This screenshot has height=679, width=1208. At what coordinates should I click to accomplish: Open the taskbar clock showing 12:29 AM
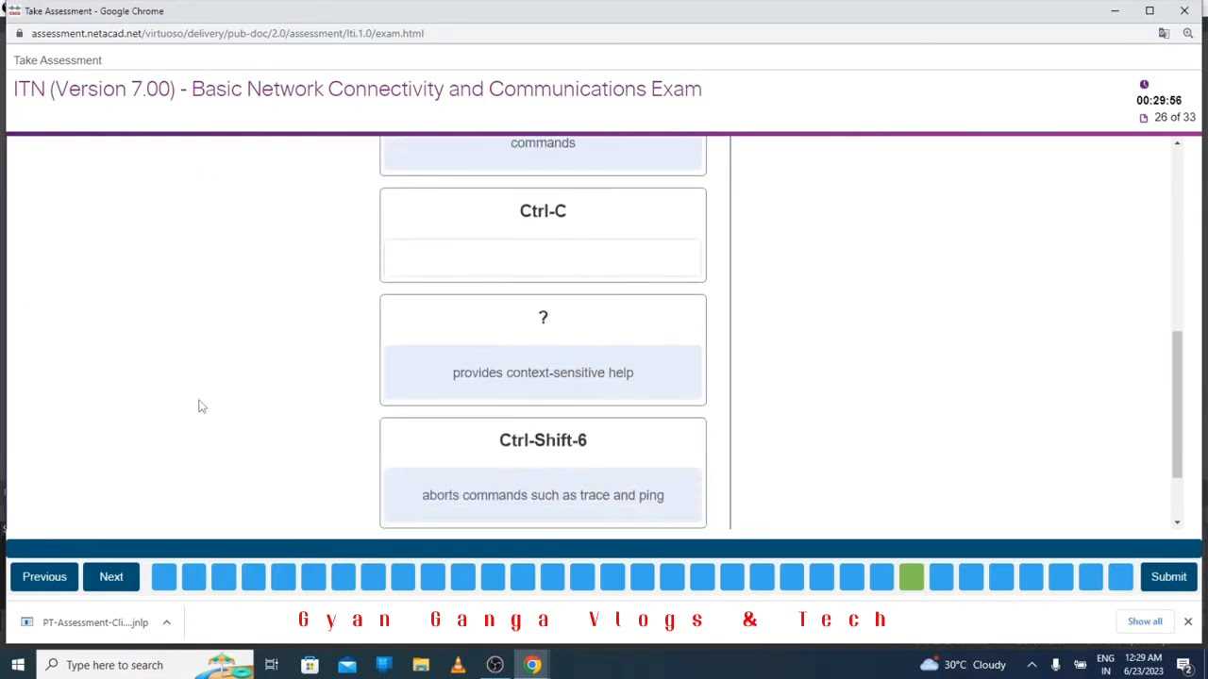pos(1143,665)
